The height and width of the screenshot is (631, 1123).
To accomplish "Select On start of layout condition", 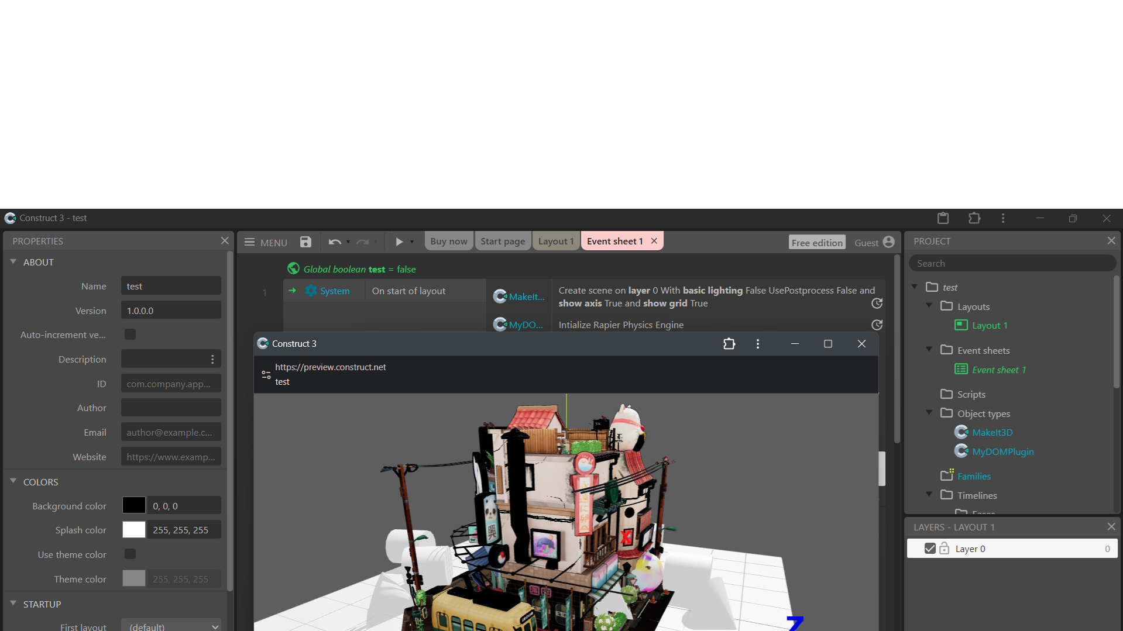I will pos(408,291).
